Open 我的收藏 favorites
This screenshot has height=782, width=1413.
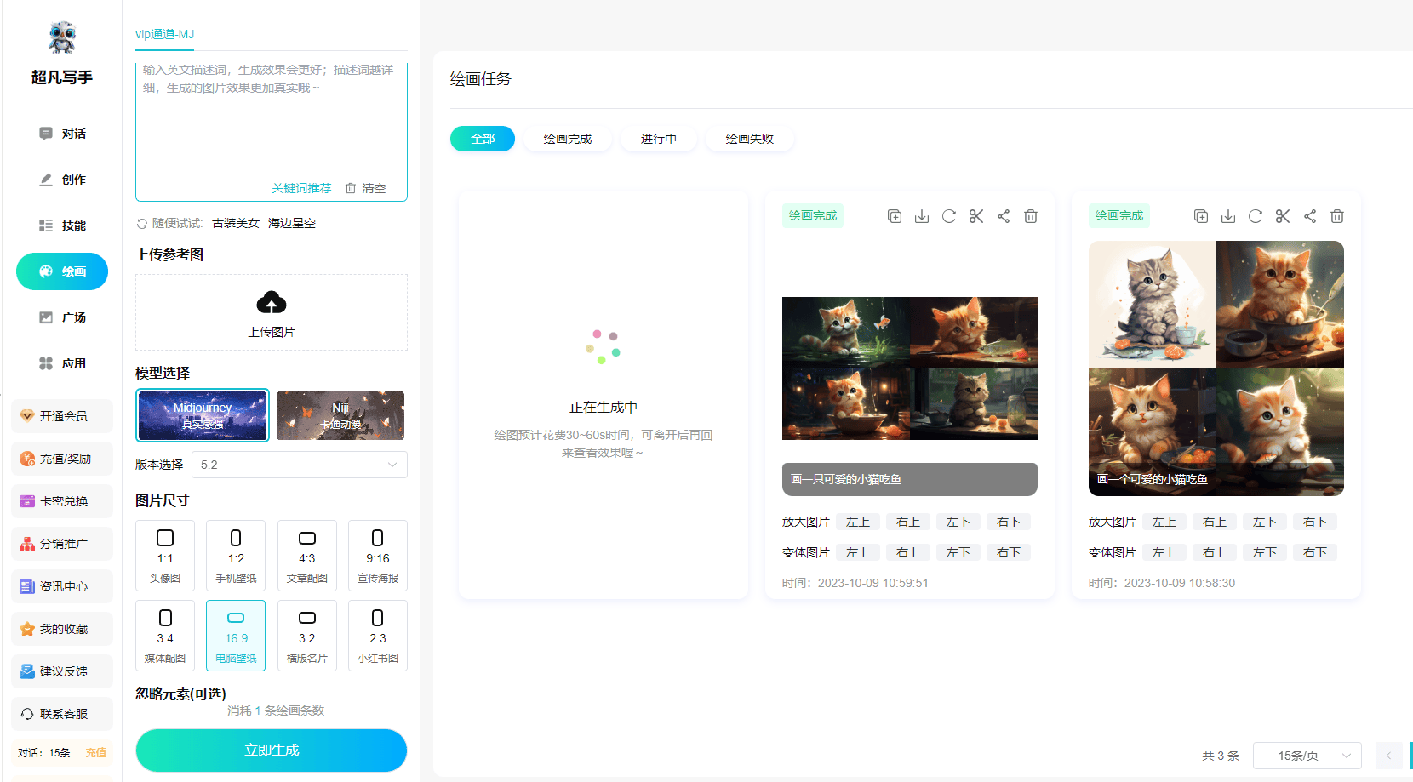[61, 628]
